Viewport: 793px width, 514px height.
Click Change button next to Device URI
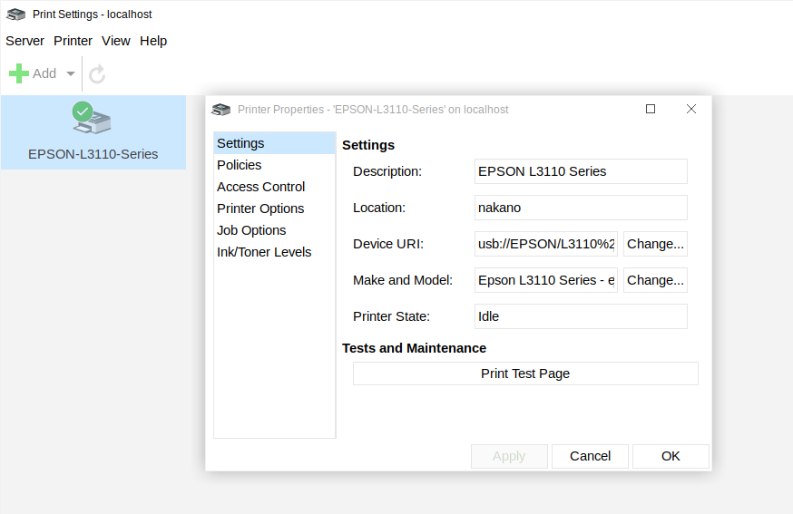[x=655, y=244]
